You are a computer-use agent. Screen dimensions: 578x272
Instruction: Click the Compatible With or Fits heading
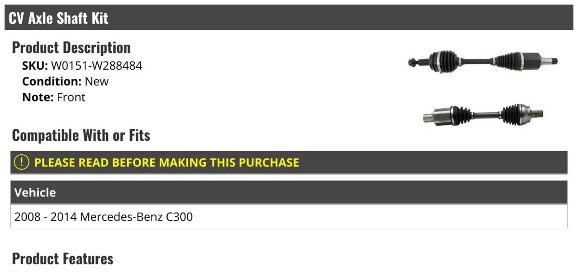(x=81, y=135)
